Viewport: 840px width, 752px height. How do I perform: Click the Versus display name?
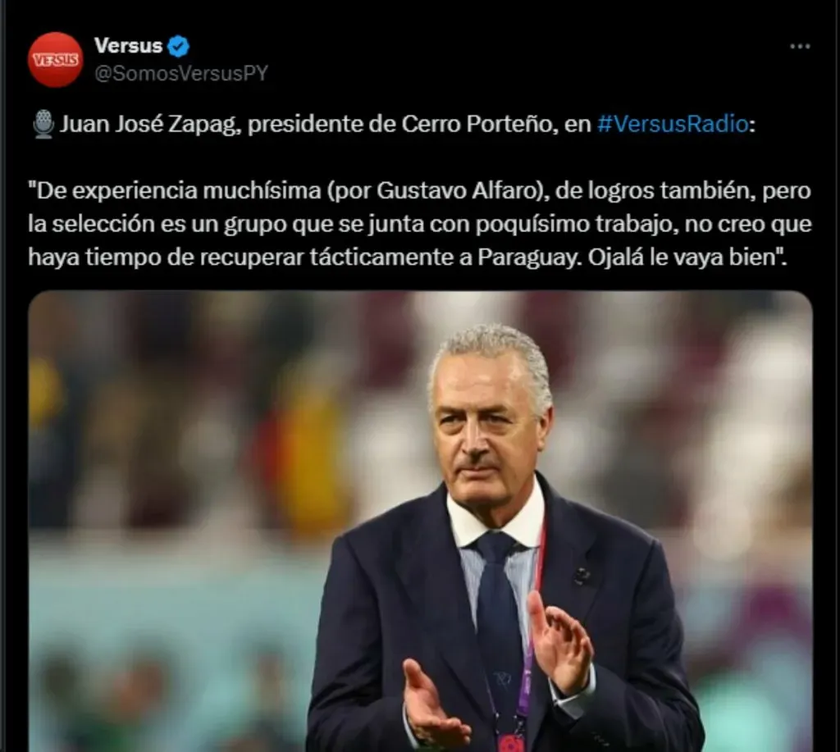[129, 46]
